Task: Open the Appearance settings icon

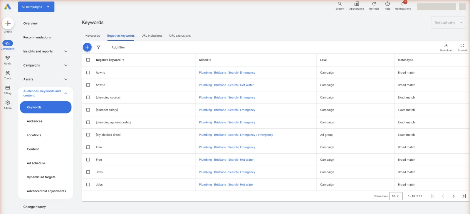Action: [x=357, y=4]
